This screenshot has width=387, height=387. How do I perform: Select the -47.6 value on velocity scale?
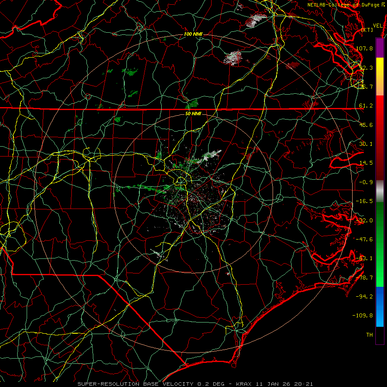tap(364, 240)
